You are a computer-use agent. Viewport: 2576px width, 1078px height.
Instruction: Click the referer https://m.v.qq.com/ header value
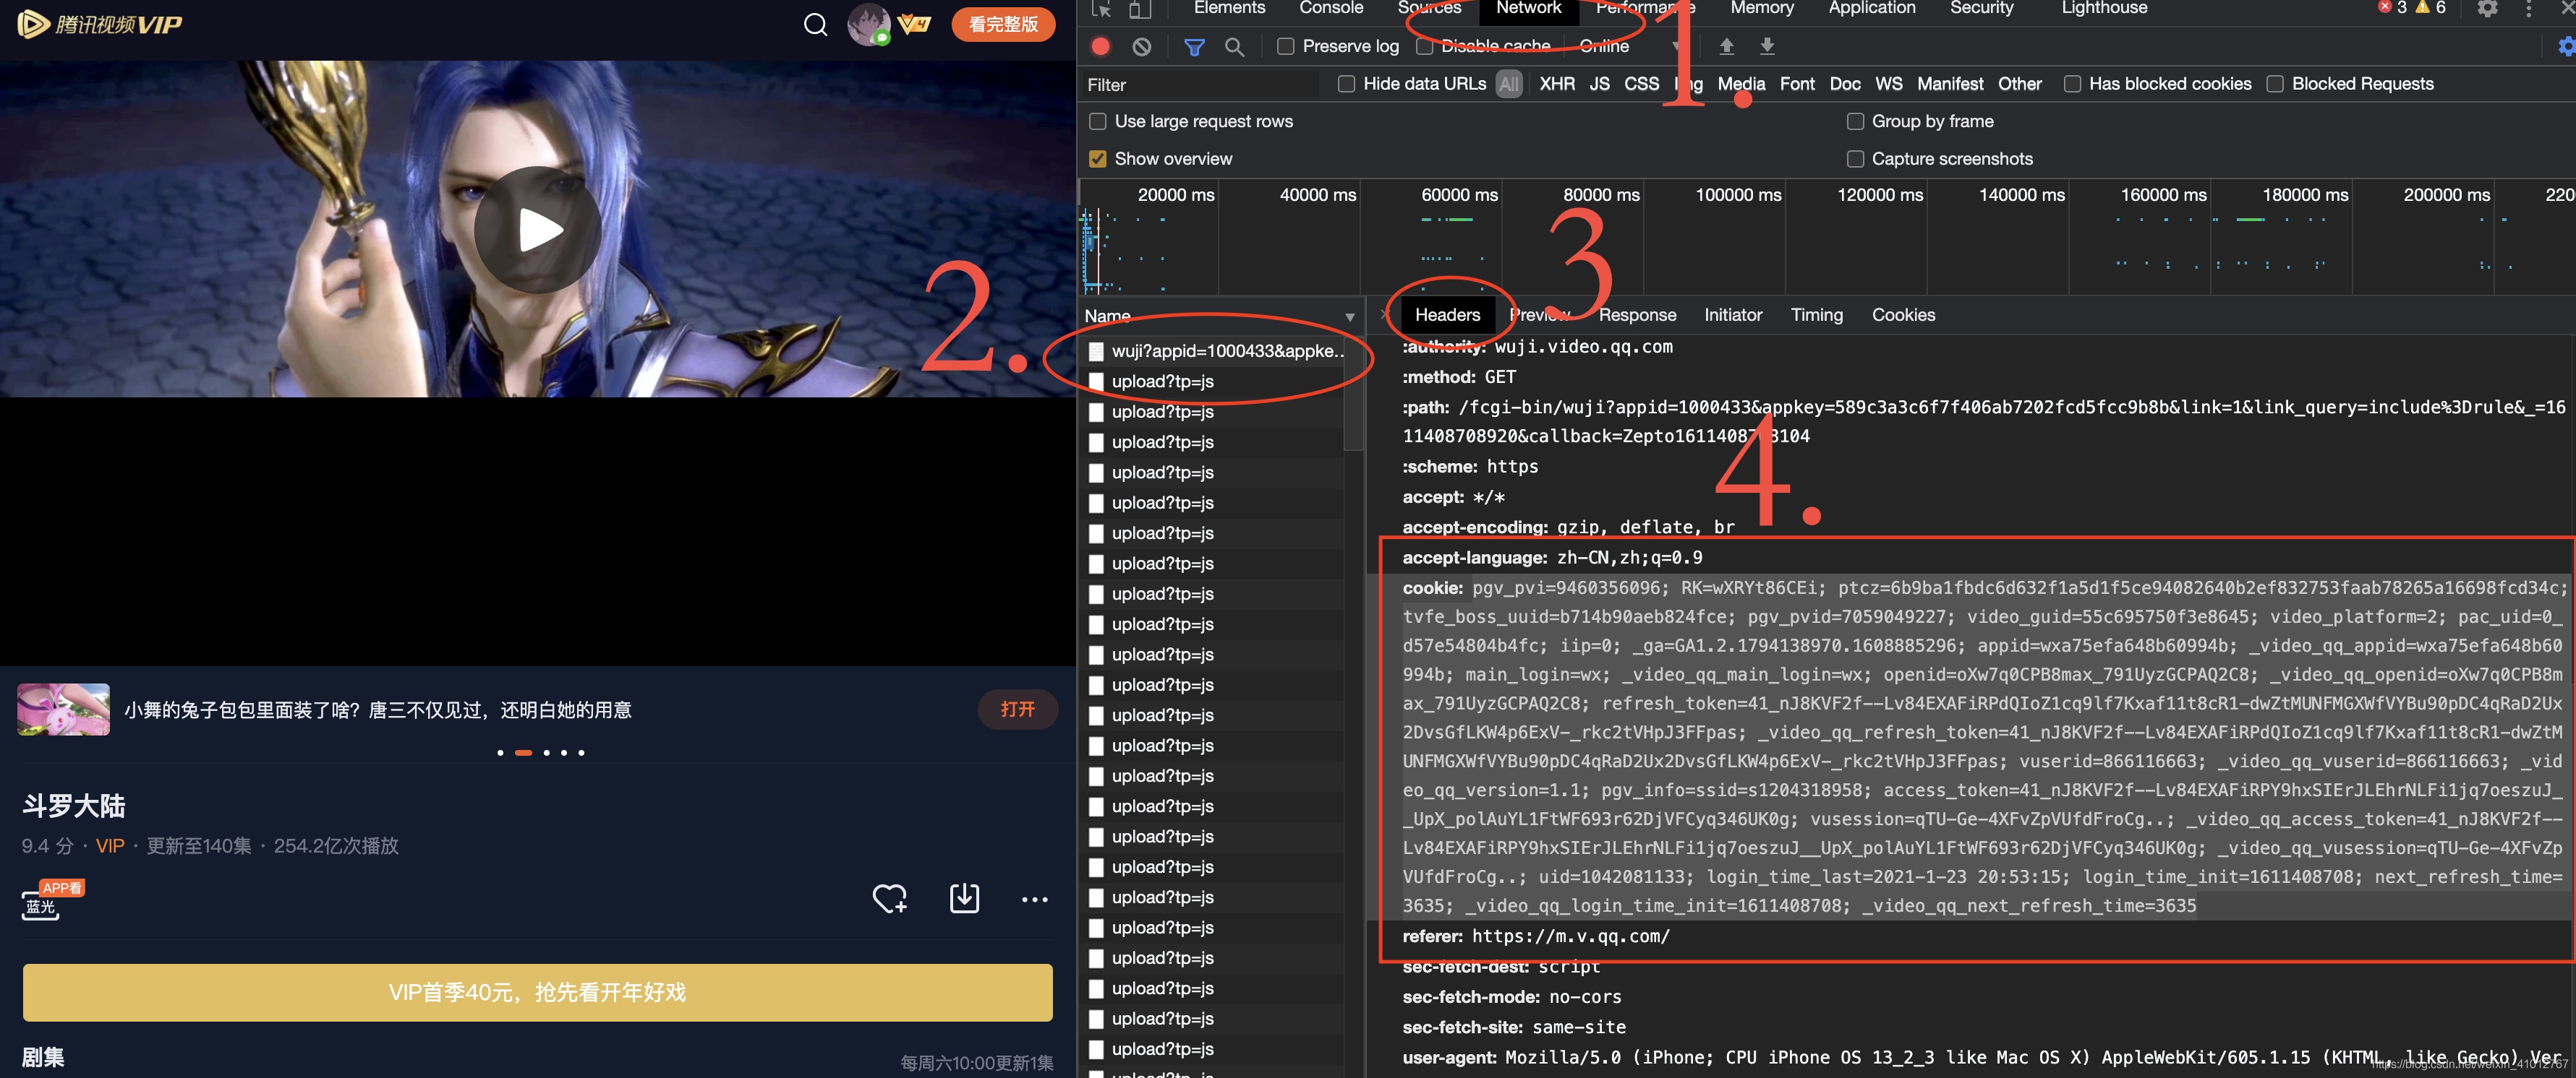click(x=1570, y=936)
